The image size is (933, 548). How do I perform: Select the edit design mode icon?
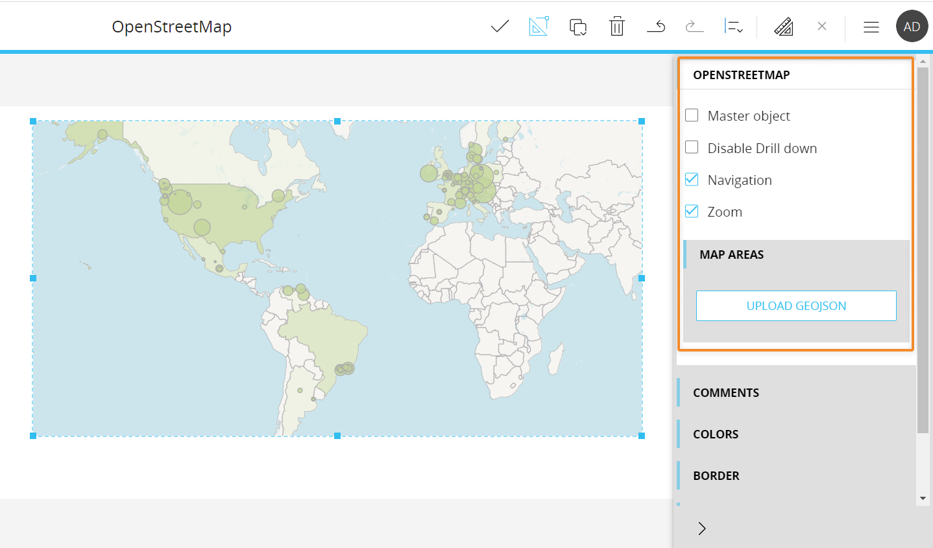(x=539, y=27)
